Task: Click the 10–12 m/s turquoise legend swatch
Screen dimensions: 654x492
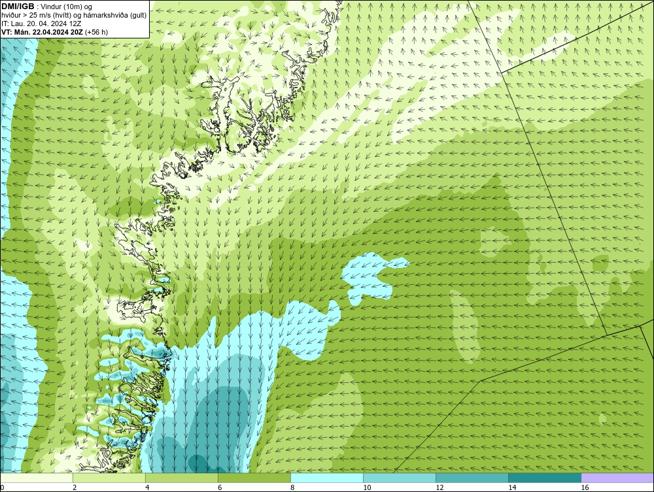Action: pos(400,478)
